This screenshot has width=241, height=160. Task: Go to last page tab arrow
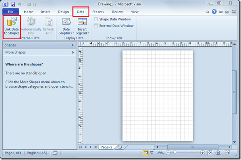tap(96, 147)
